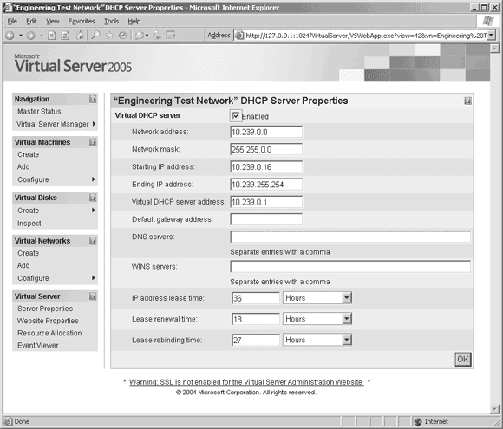This screenshot has height=429, width=503.
Task: Click Create under Virtual Machines
Action: (x=29, y=154)
